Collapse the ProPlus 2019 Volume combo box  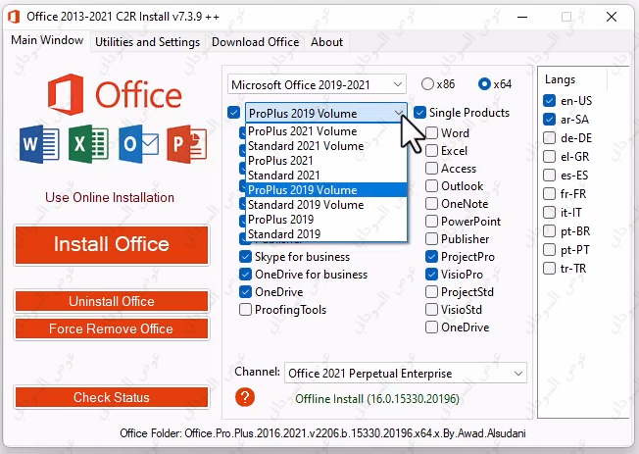pos(325,113)
